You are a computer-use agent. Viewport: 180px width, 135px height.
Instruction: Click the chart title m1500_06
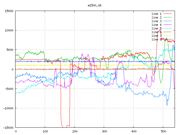[x=94, y=5]
